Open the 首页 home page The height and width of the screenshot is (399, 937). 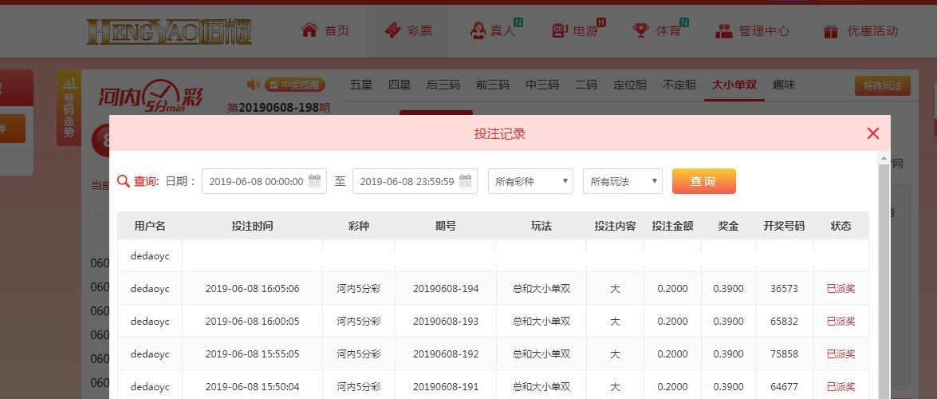(325, 31)
